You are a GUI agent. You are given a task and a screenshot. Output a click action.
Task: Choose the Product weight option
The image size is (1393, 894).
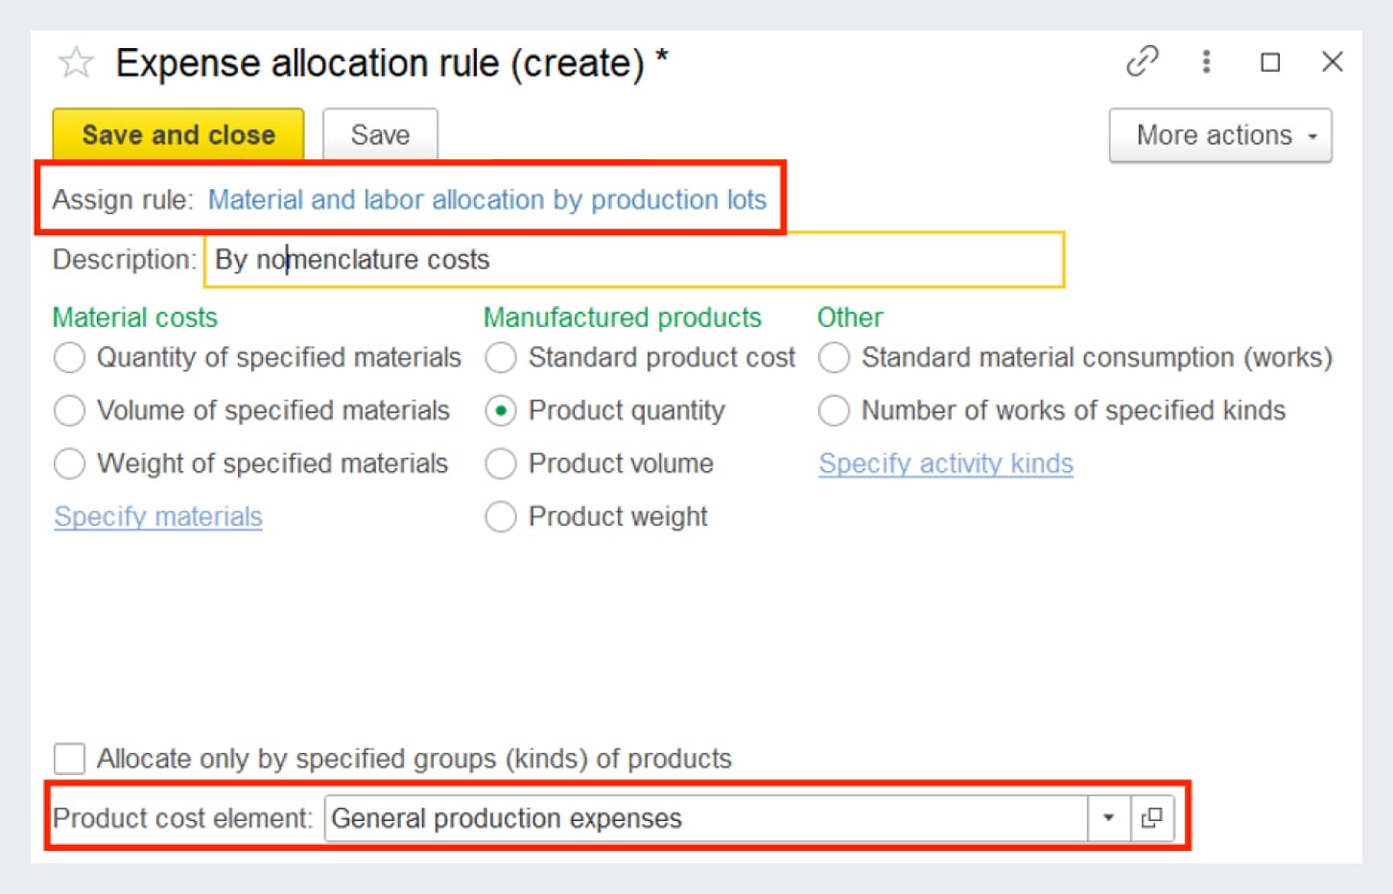[x=500, y=517]
